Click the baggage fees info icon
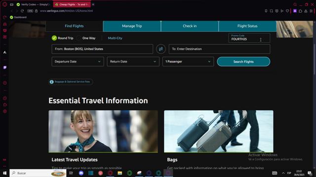The height and width of the screenshot is (177, 316). pyautogui.click(x=51, y=82)
